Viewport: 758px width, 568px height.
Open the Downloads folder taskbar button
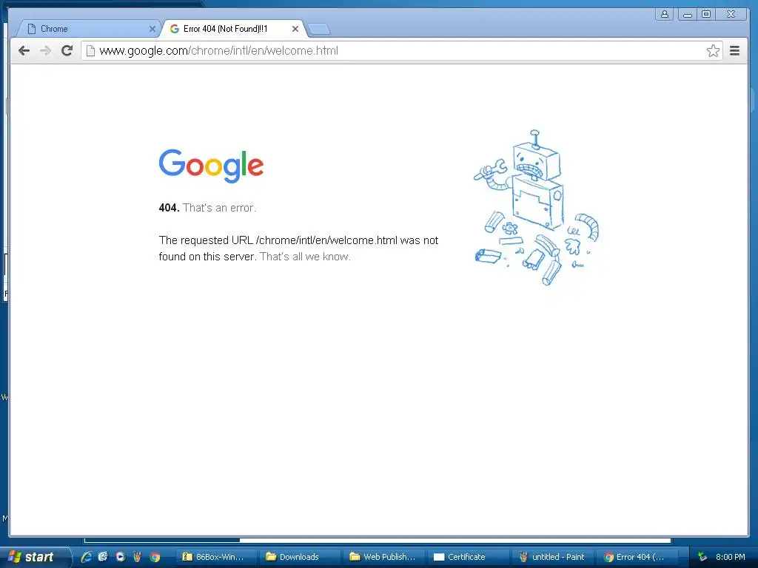300,557
